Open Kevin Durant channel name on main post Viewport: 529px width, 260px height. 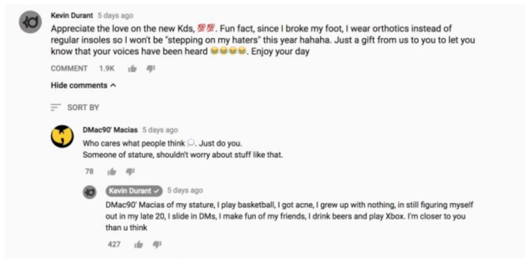(72, 15)
